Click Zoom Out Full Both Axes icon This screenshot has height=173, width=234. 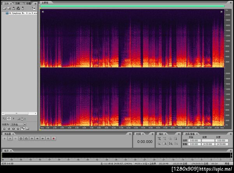[x=170, y=139]
